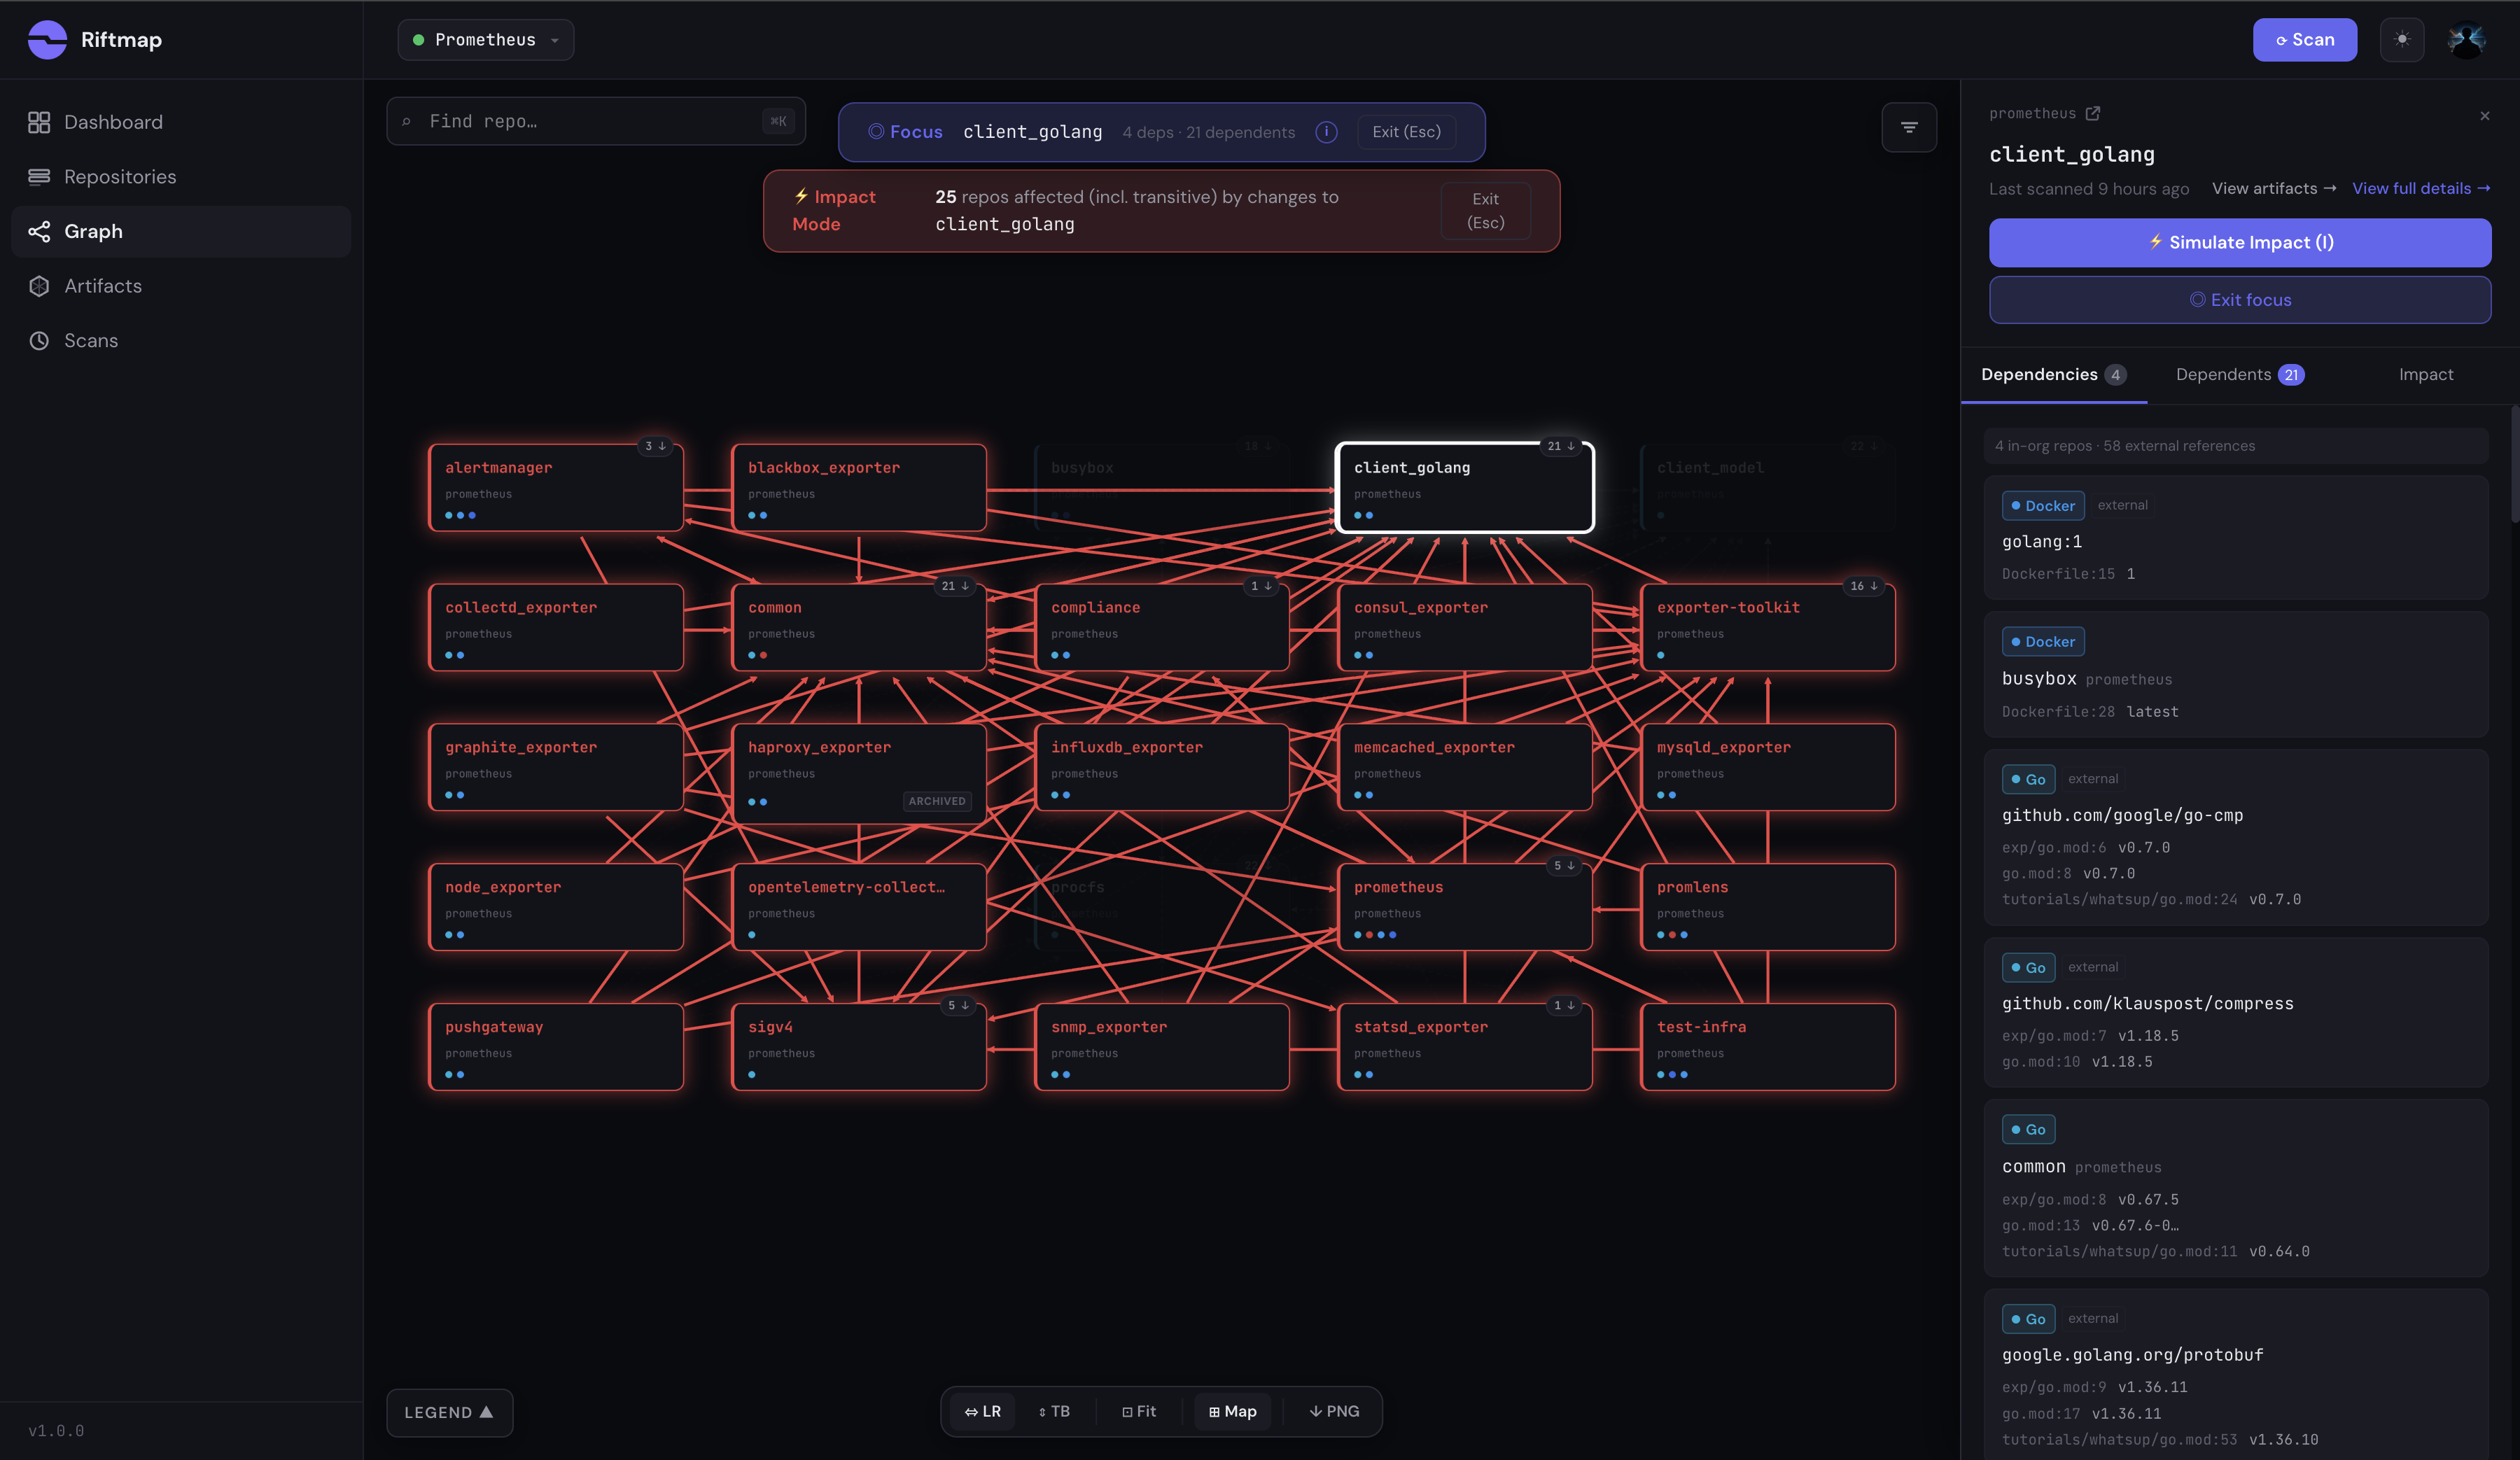Click the Riftmap logo icon

47,40
